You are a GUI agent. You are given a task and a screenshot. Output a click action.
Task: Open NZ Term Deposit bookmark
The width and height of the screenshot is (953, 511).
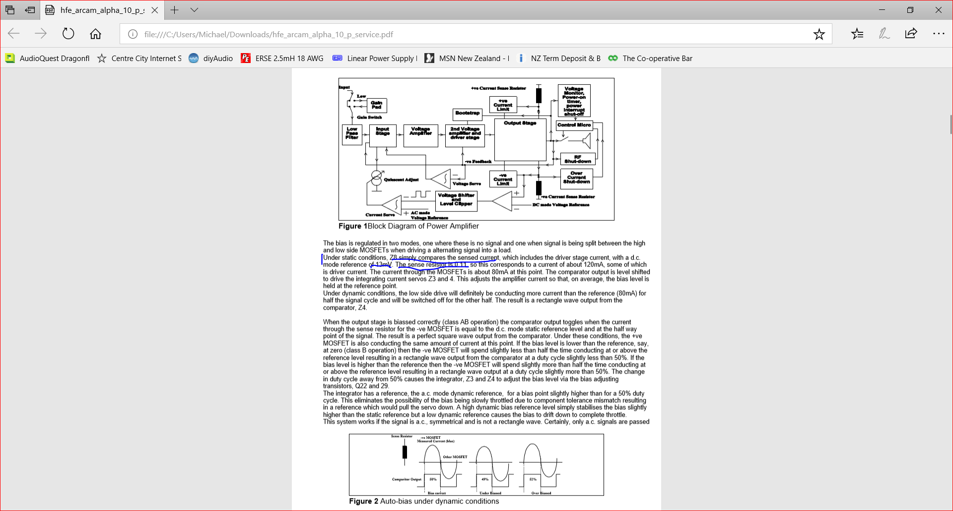[558, 58]
